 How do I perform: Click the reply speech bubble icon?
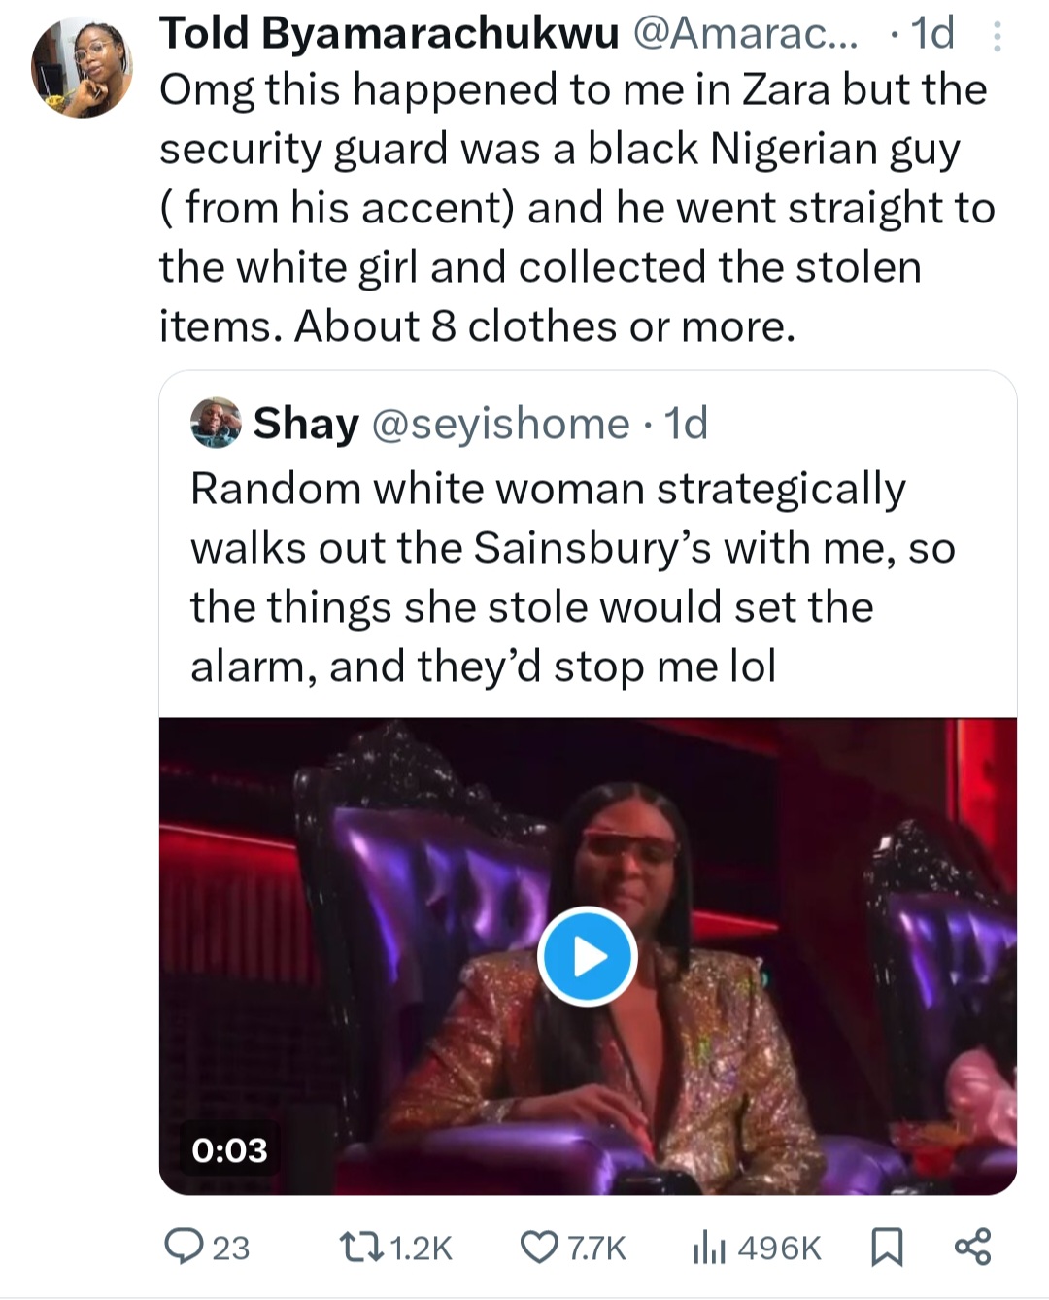click(x=182, y=1246)
